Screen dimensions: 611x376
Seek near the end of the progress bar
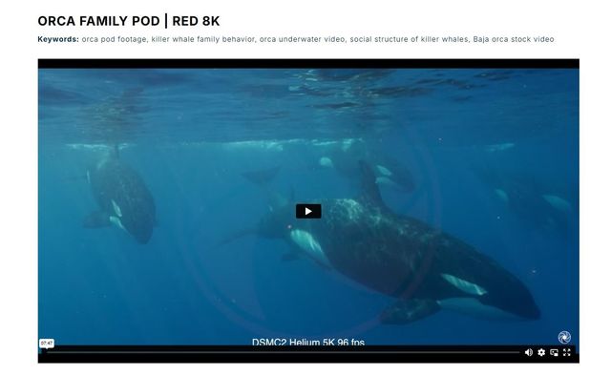pyautogui.click(x=511, y=352)
